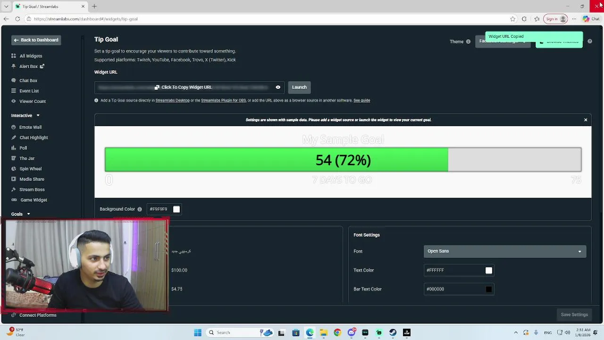The image size is (604, 340).
Task: Open browser extensions puzzle icon
Action: 524,19
